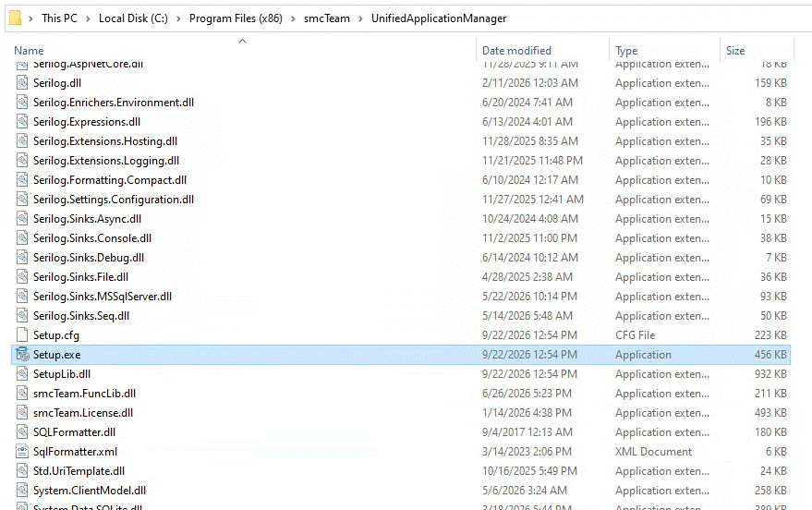Select Serilog.Enrichers.Environment.dll file name
The height and width of the screenshot is (510, 812).
click(x=114, y=103)
